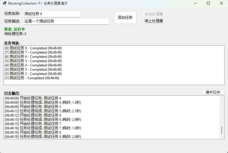This screenshot has height=153, width=228.
Task: Minimize the task processor demo window
Action: [195, 3]
